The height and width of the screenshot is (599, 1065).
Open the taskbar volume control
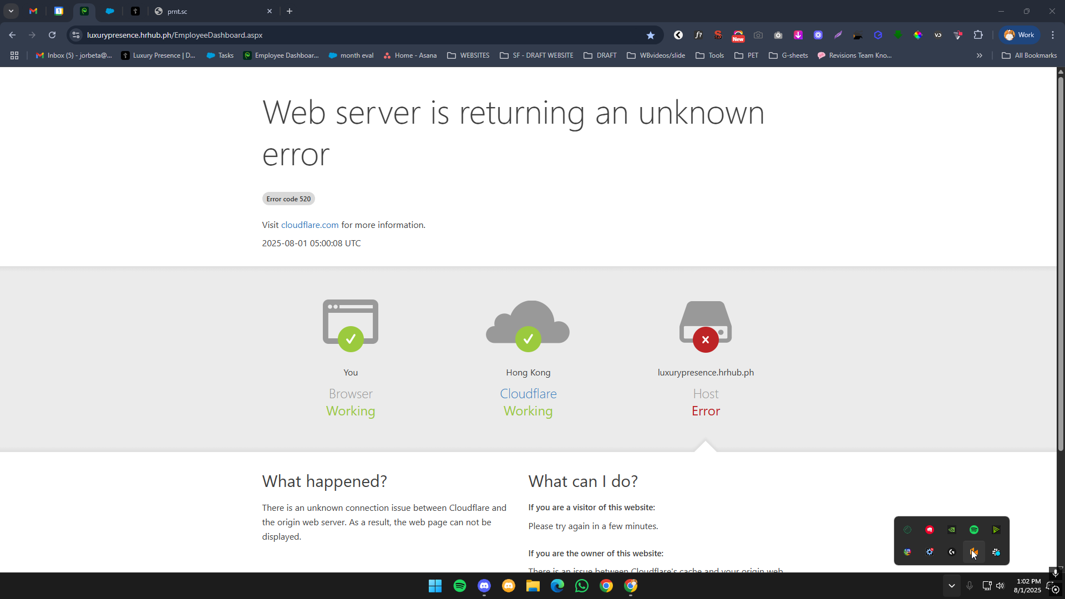click(x=1000, y=586)
